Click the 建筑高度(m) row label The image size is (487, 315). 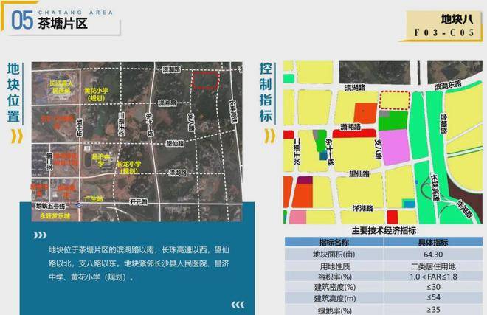pos(335,299)
